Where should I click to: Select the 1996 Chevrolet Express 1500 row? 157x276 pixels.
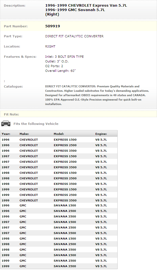[x=59, y=140]
